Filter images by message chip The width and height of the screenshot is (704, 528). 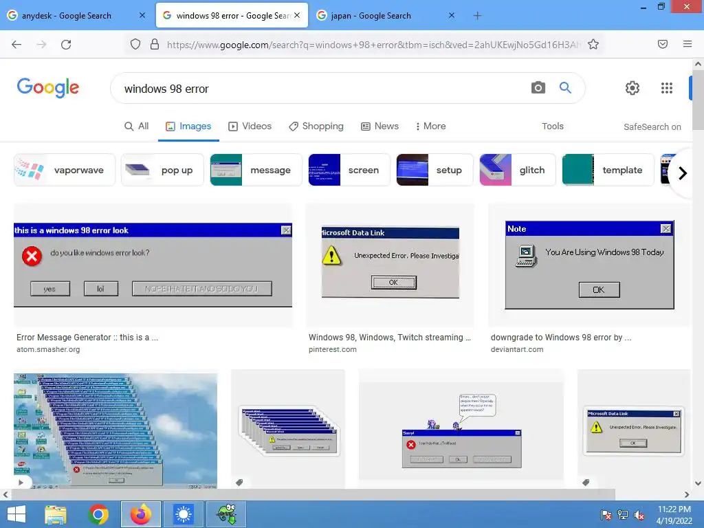click(256, 170)
